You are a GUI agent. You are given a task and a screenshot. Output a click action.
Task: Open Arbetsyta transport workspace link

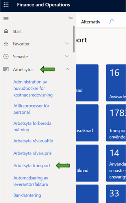click(x=32, y=166)
